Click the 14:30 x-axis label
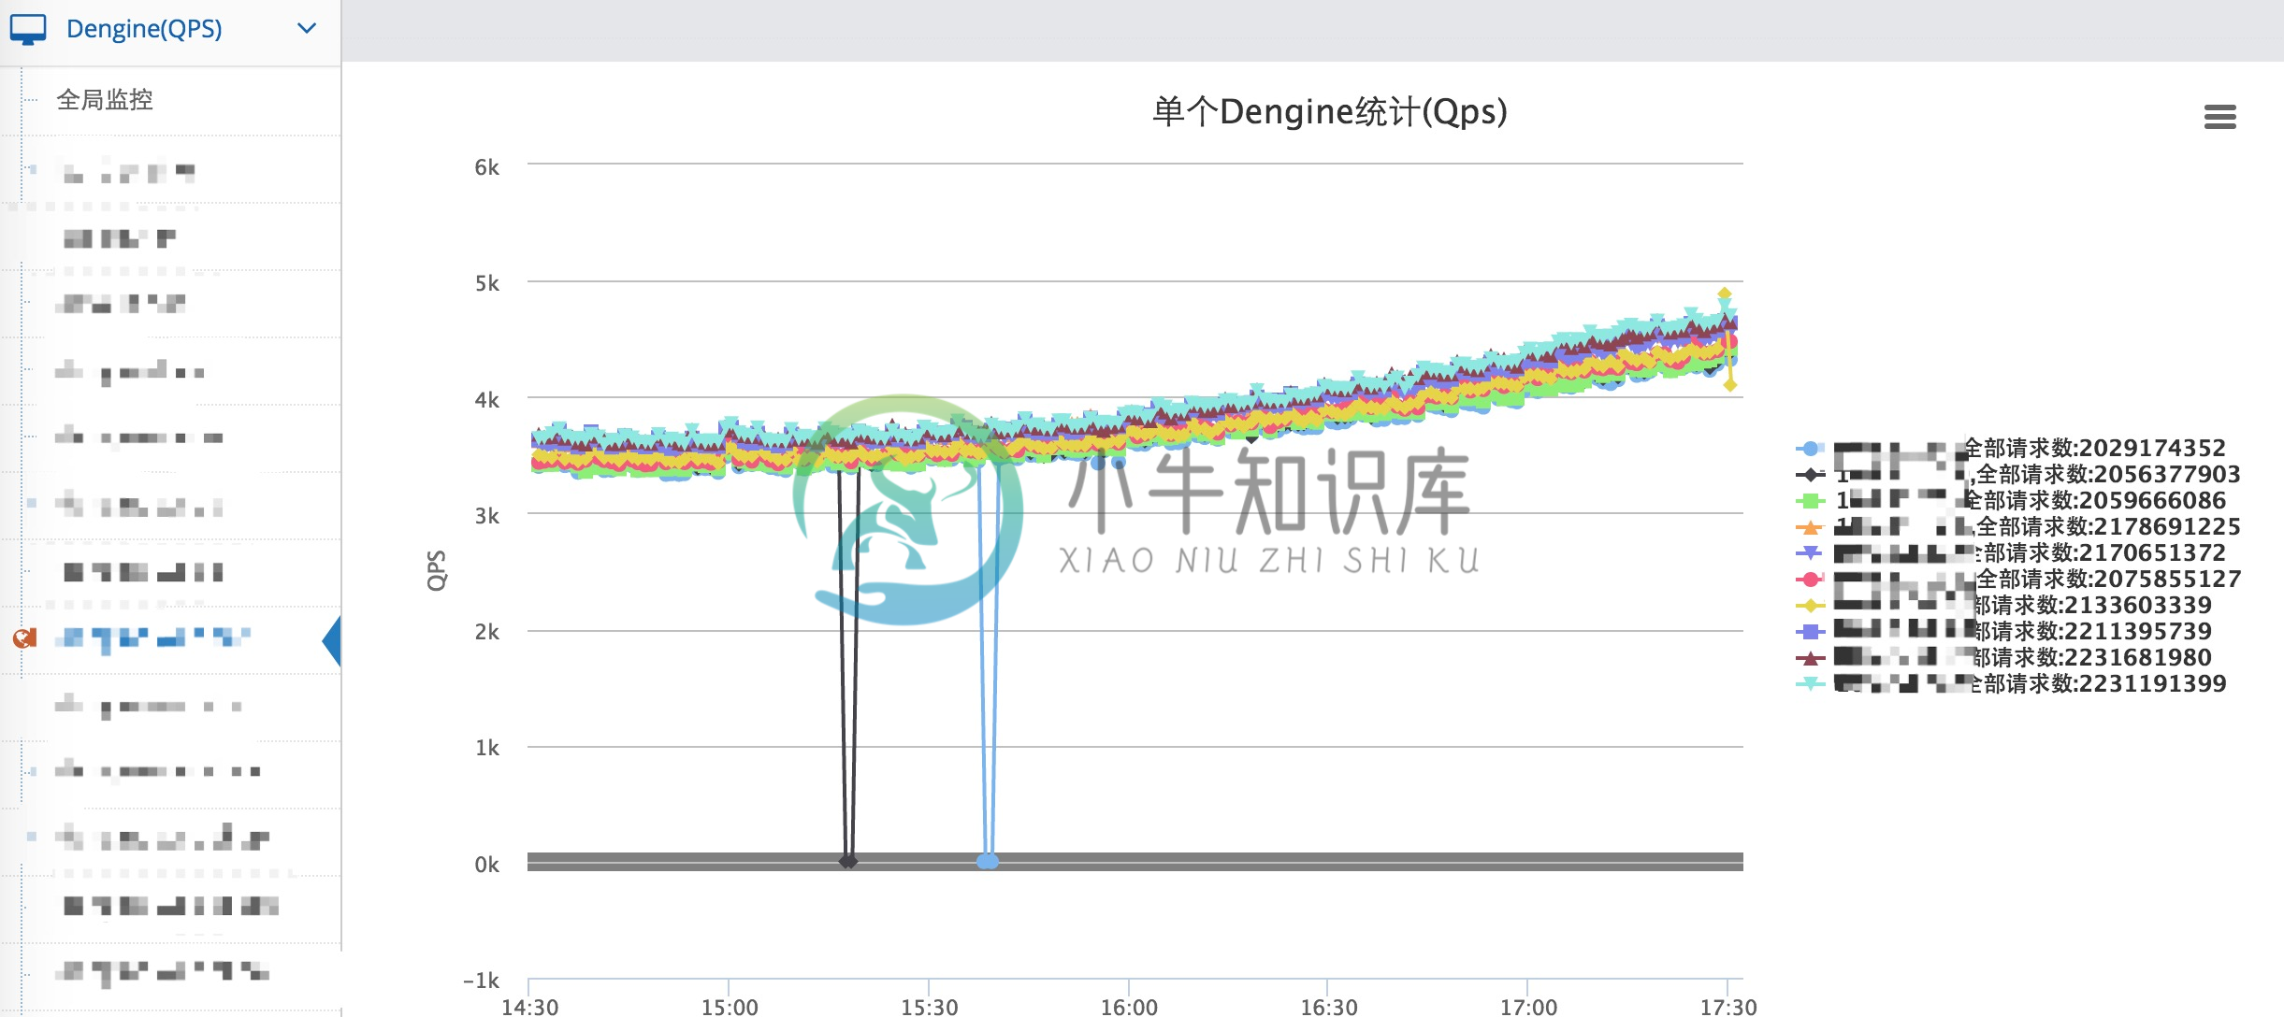 coord(529,1007)
